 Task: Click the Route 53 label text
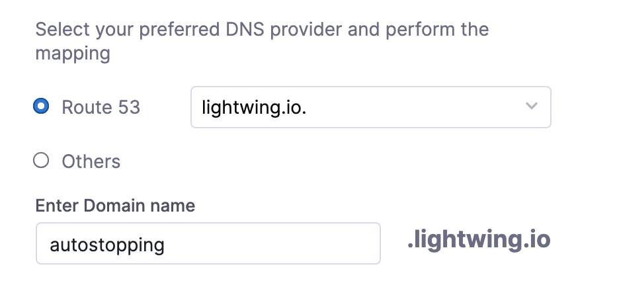tap(101, 107)
